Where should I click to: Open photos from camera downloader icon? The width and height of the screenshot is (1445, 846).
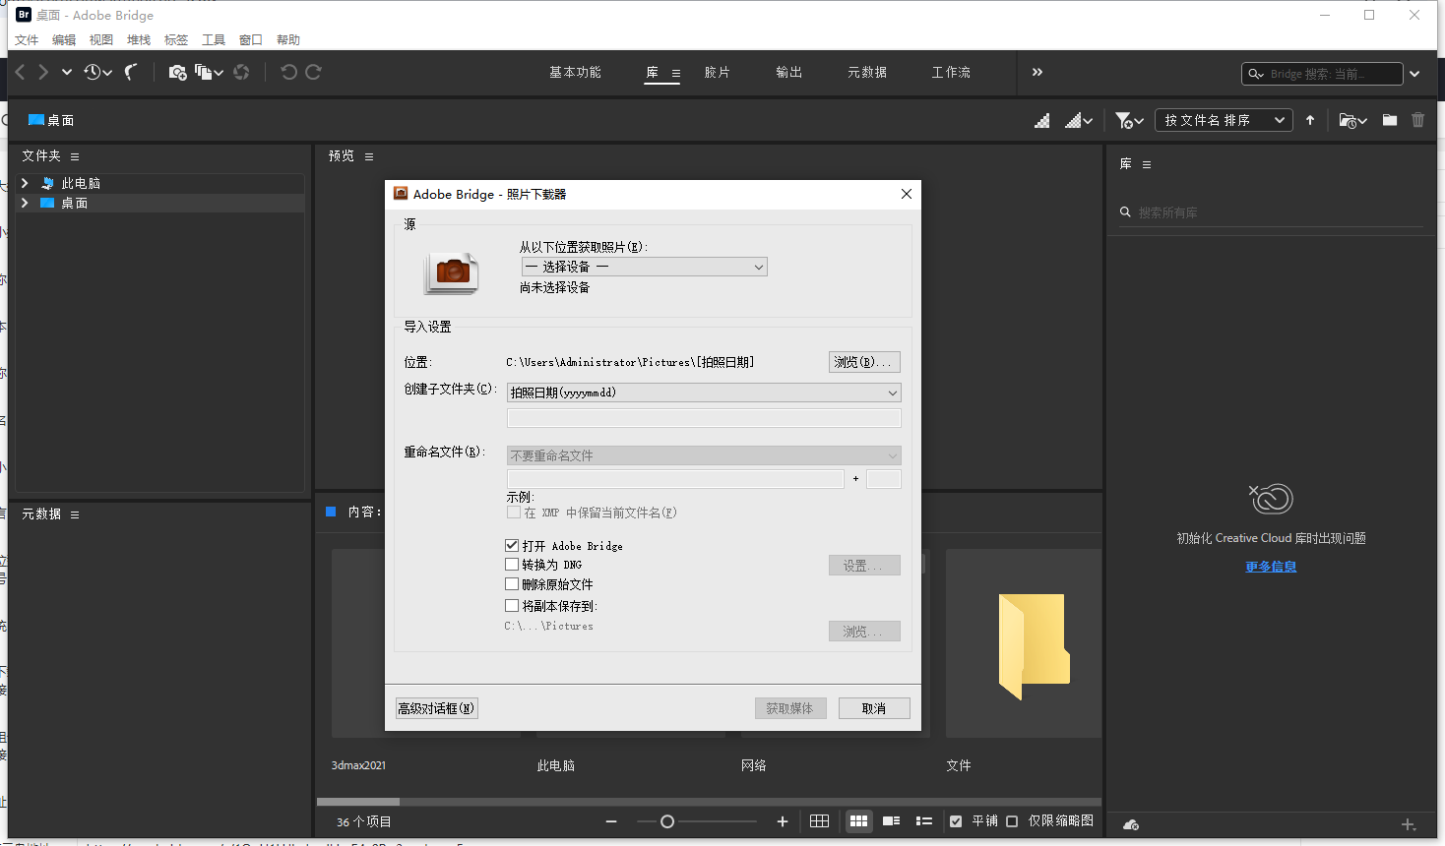177,72
